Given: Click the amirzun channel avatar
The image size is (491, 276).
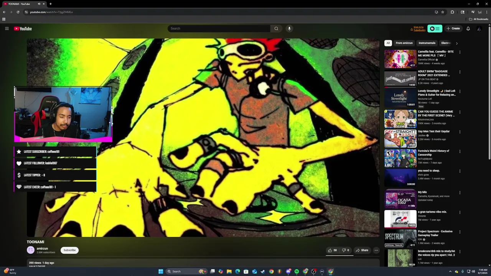Looking at the screenshot, I should coord(31,250).
